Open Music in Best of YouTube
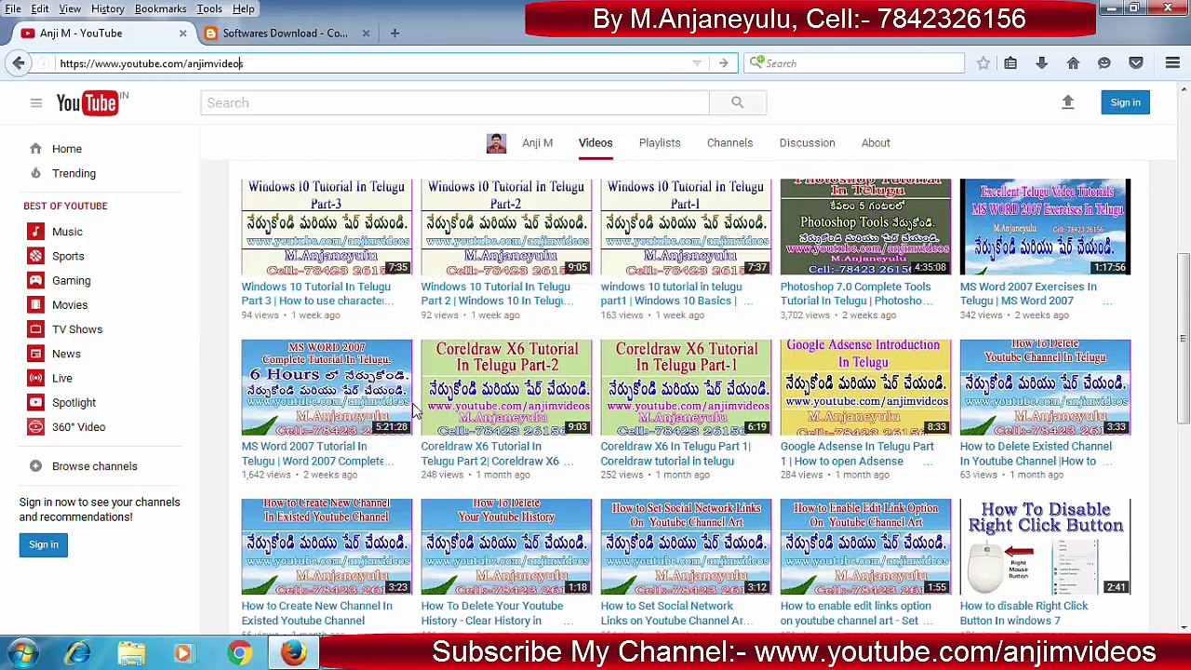 tap(67, 232)
